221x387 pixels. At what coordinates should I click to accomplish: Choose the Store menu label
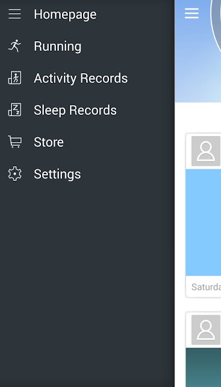coord(49,142)
